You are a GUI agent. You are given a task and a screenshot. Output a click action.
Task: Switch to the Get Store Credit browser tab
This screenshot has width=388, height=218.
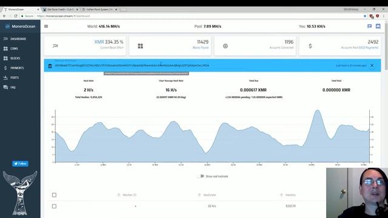tap(61, 10)
